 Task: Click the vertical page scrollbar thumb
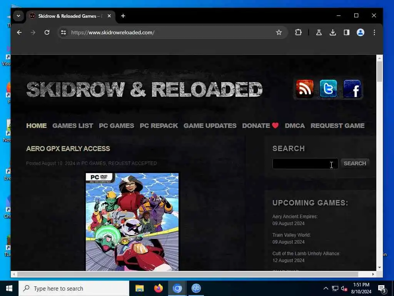tap(379, 71)
